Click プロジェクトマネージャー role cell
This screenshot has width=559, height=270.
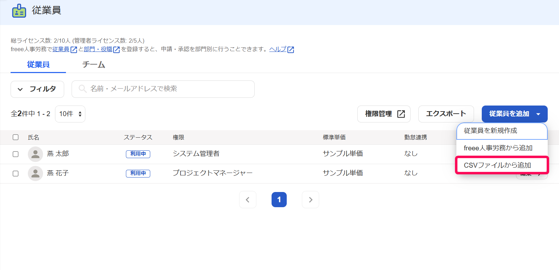(213, 173)
